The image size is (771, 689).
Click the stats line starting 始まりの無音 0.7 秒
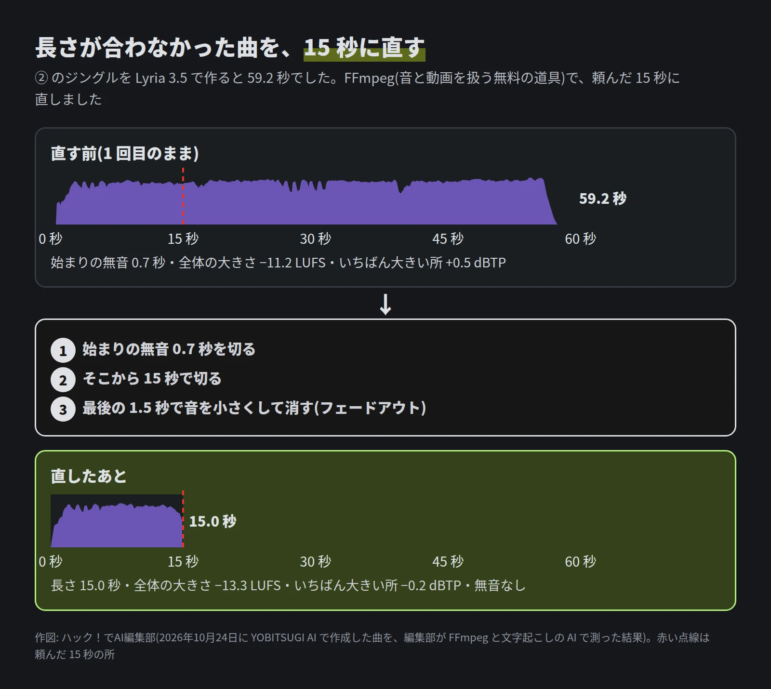pos(279,263)
